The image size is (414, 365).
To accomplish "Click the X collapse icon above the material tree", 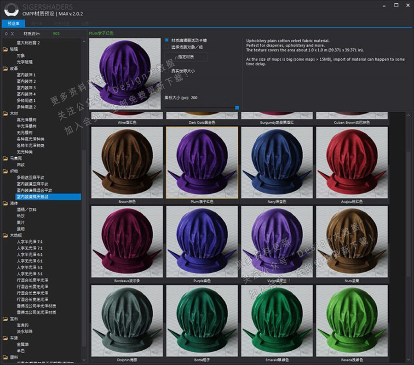I will [12, 34].
